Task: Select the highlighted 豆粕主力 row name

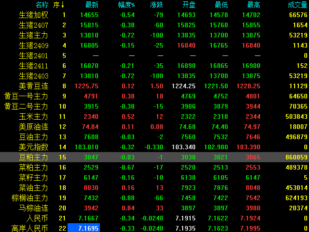Action: (33, 157)
